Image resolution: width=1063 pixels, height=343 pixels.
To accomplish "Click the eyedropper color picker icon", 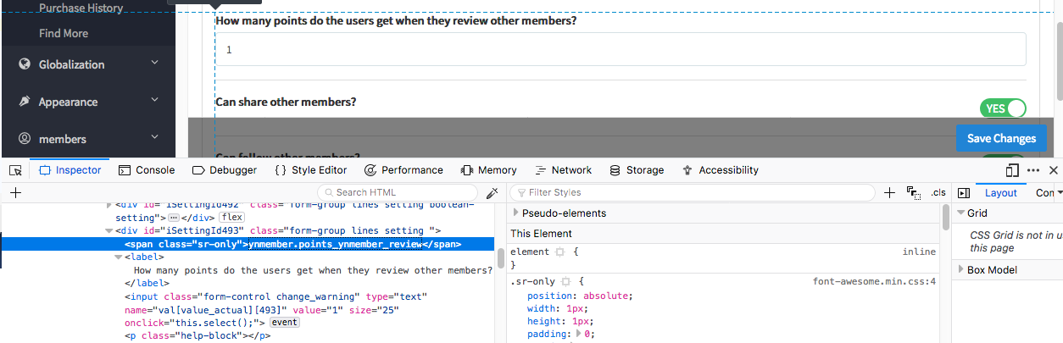I will [x=491, y=192].
